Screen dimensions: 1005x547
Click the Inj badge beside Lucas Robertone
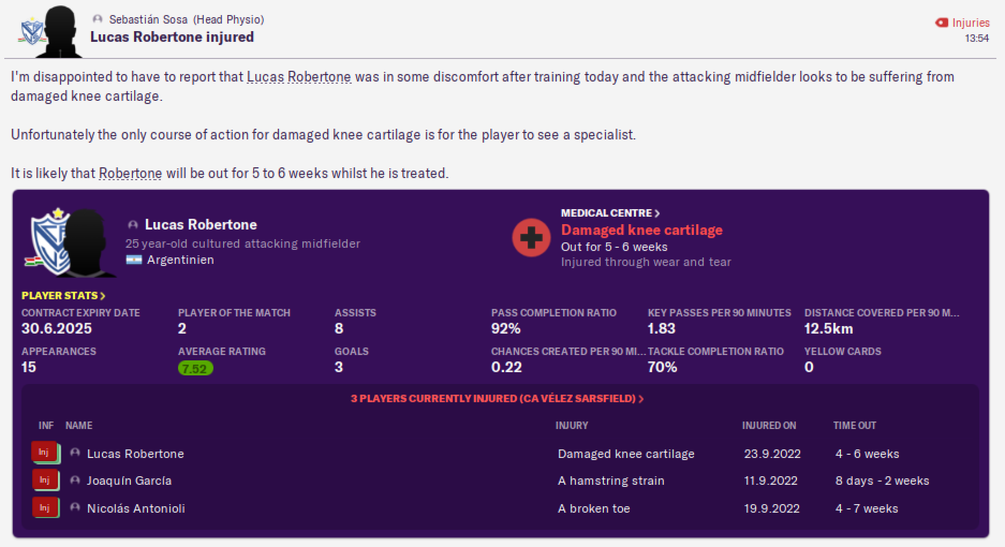(x=45, y=453)
